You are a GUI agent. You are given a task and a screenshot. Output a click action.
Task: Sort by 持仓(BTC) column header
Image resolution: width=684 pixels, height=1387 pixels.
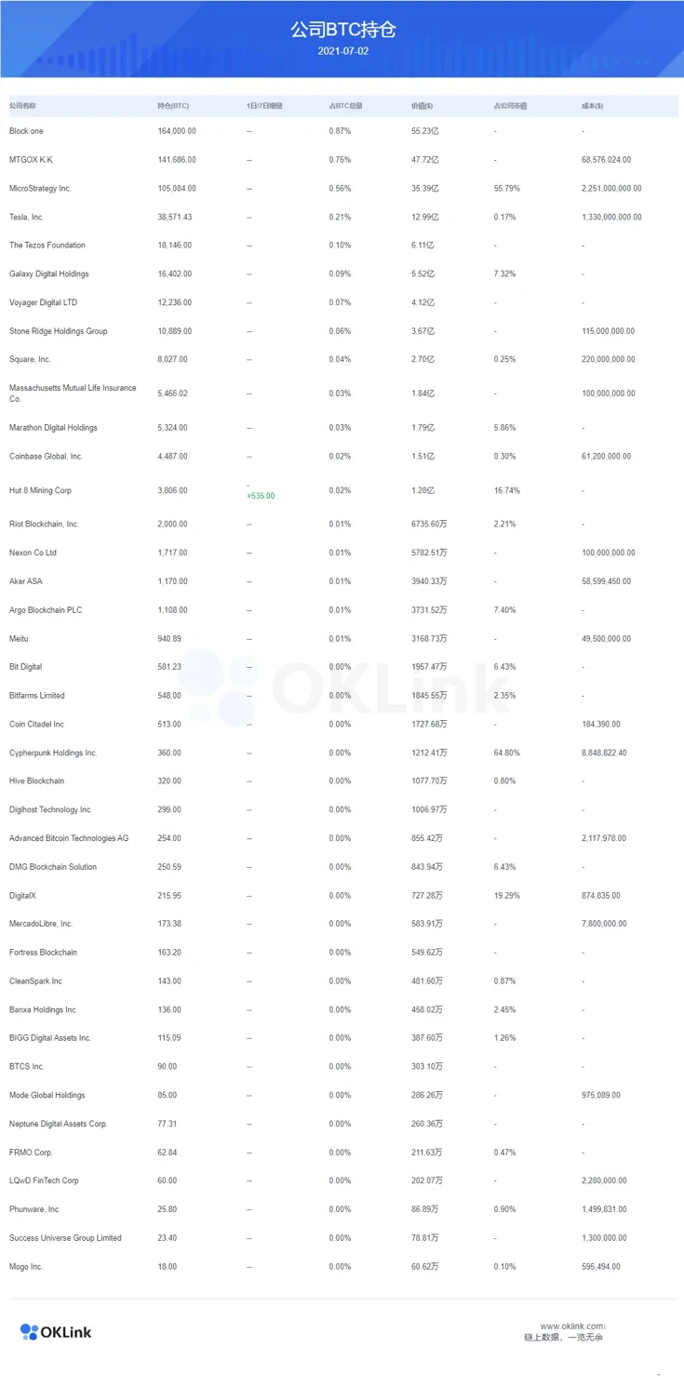pos(173,106)
